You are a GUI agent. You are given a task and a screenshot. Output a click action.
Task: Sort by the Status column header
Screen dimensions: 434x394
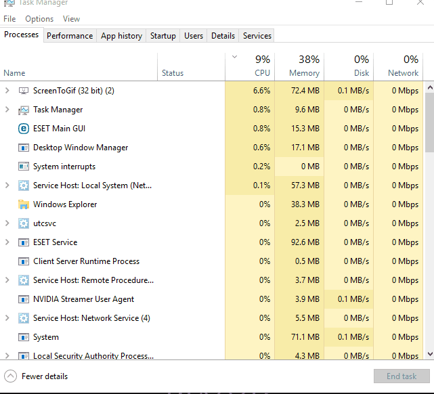click(x=191, y=66)
